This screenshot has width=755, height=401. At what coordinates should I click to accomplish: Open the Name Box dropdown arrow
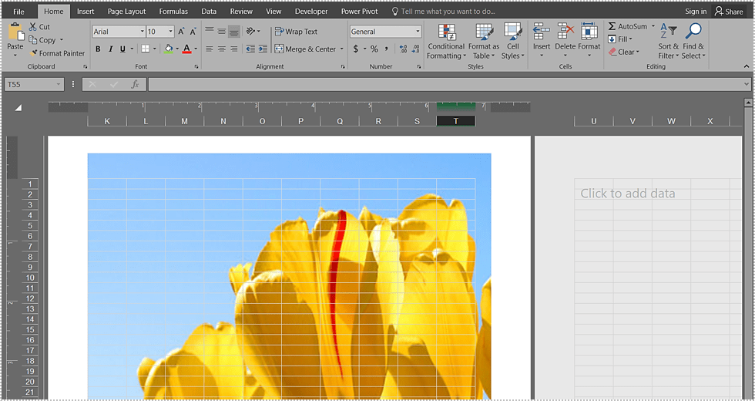tap(59, 84)
